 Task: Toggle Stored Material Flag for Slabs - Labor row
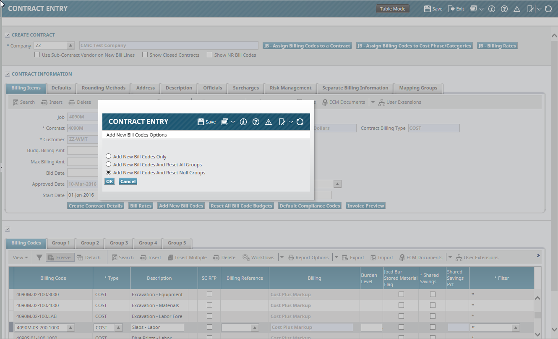click(x=401, y=327)
